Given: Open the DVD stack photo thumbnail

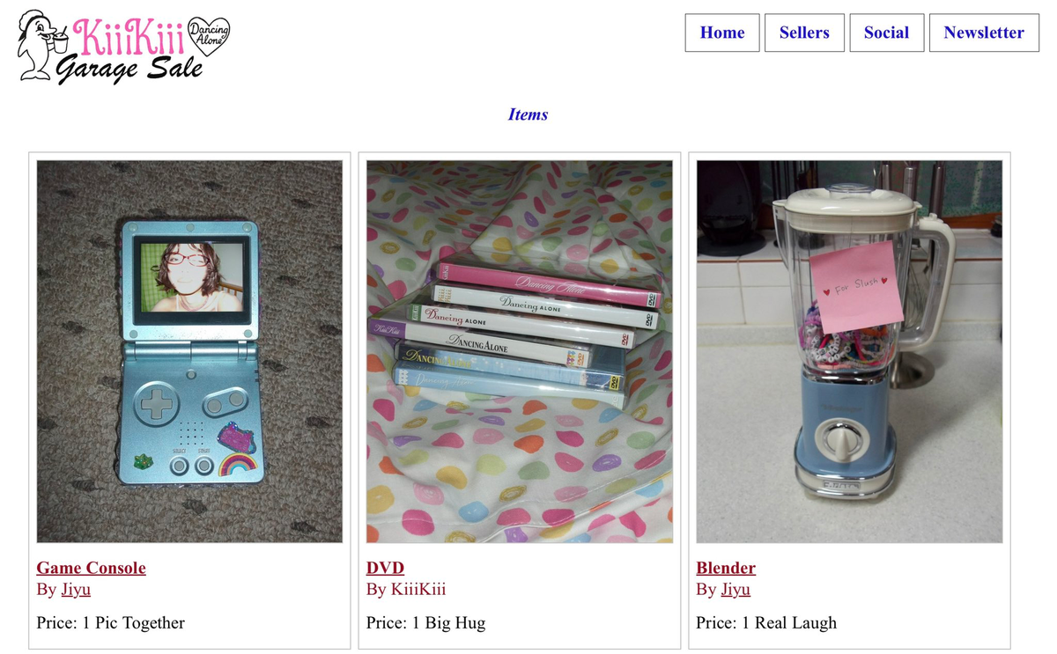Looking at the screenshot, I should coord(520,351).
